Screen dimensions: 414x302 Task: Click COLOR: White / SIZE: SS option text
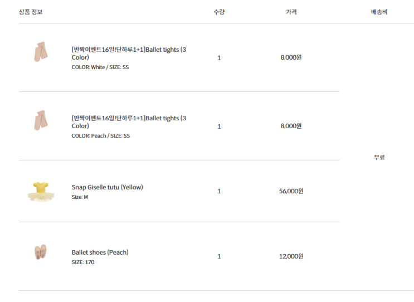[100, 67]
